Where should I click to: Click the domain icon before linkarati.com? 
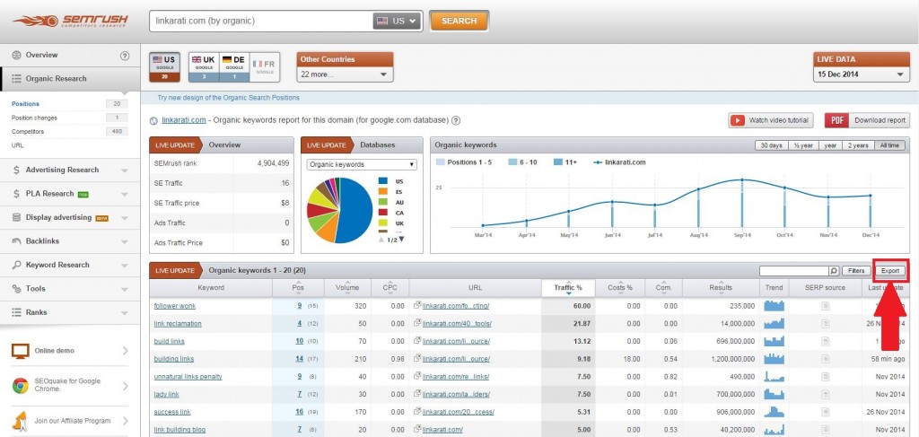click(154, 120)
